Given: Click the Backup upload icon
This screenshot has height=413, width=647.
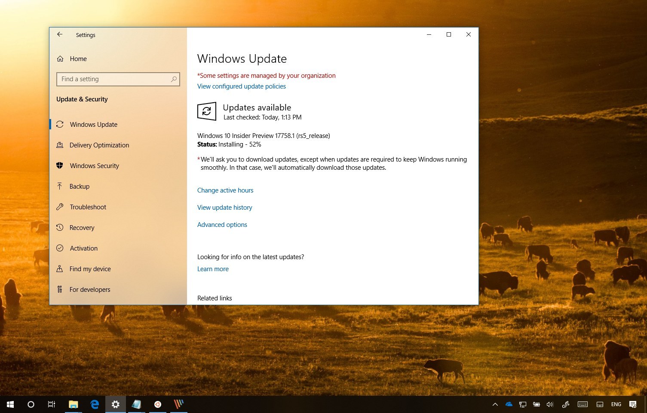Looking at the screenshot, I should (x=60, y=186).
